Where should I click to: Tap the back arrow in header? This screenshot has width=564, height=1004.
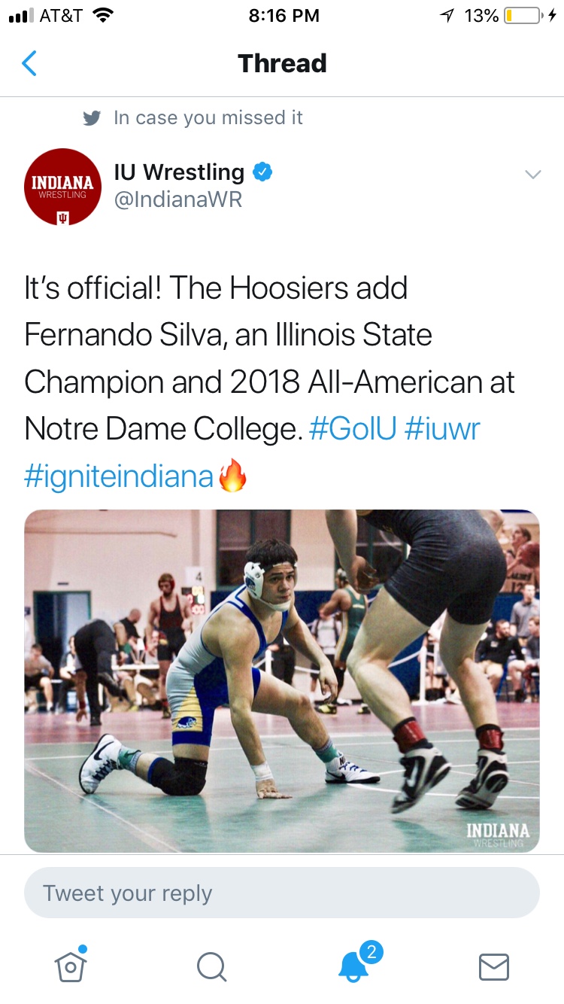[29, 63]
